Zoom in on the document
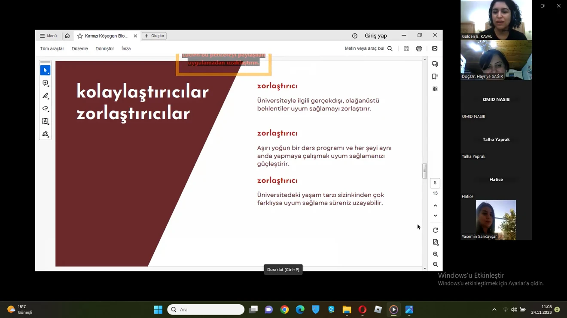Screen dimensions: 567x318 click(x=435, y=254)
